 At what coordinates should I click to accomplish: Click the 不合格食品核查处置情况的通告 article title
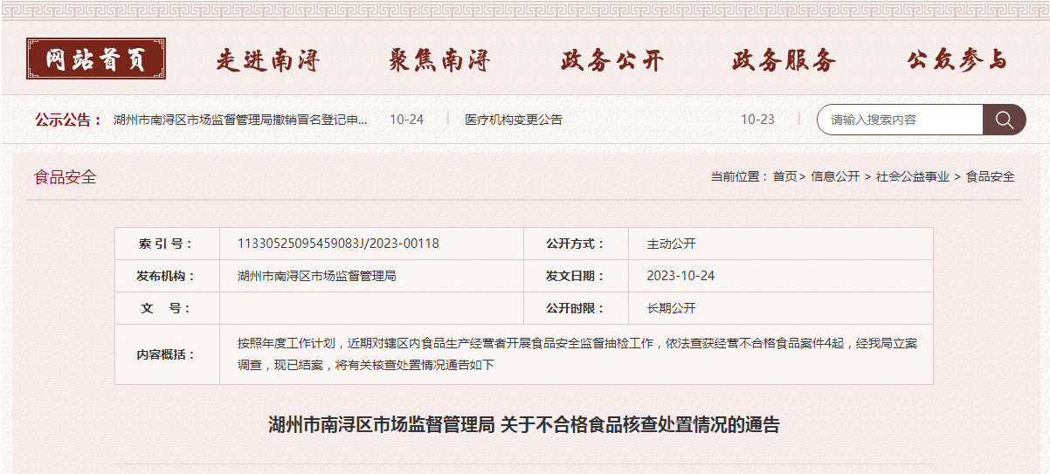pos(523,425)
